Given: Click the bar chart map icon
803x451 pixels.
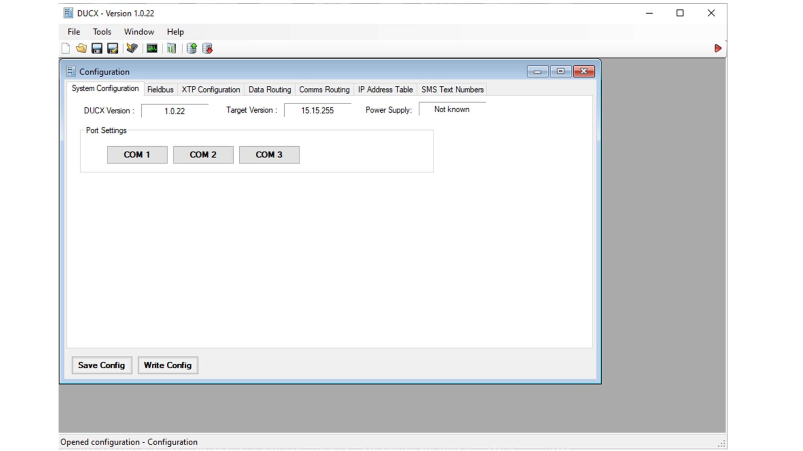Looking at the screenshot, I should pos(171,49).
